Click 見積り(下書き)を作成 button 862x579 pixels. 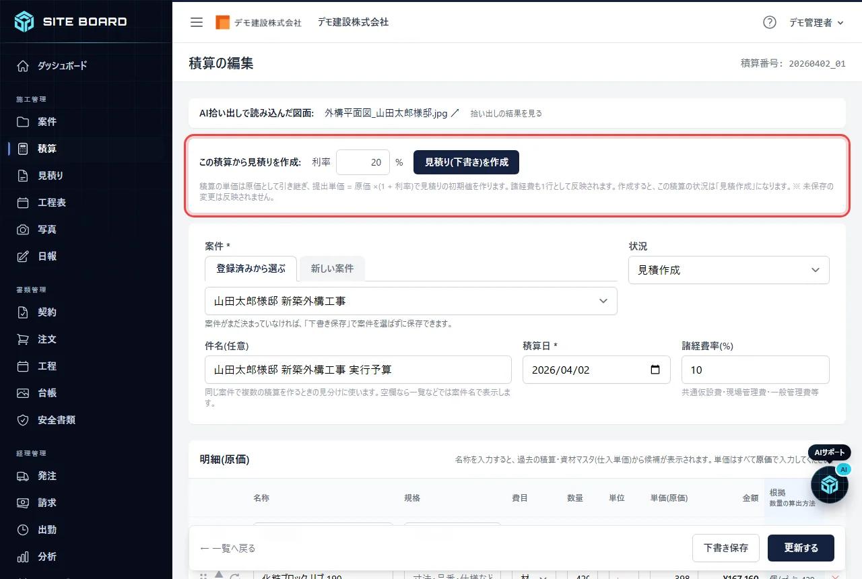click(466, 162)
